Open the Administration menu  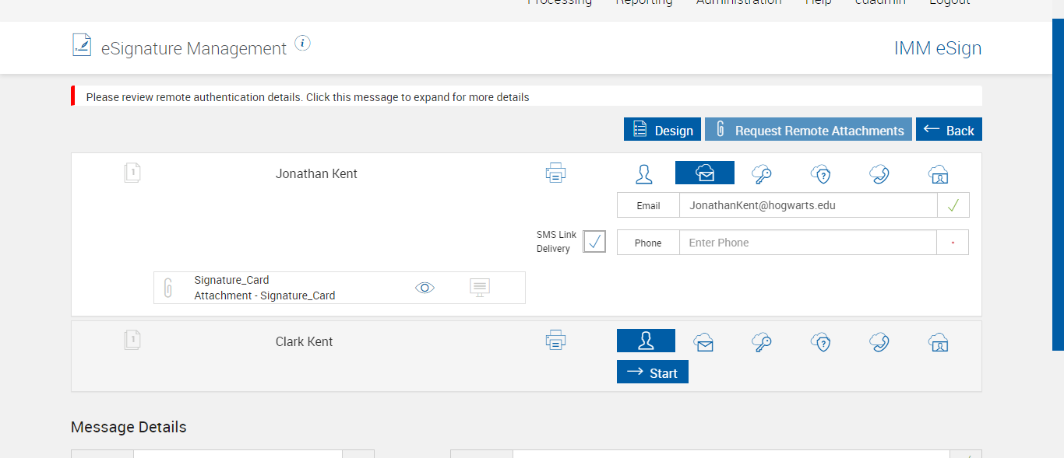click(x=738, y=3)
